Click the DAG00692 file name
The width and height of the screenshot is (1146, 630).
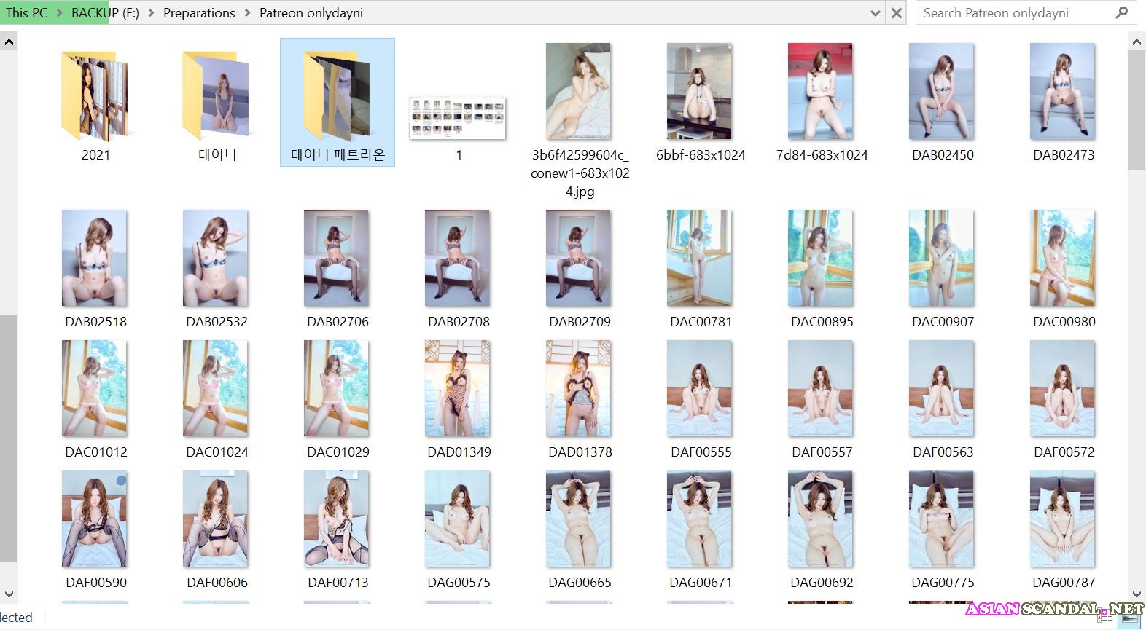[822, 583]
